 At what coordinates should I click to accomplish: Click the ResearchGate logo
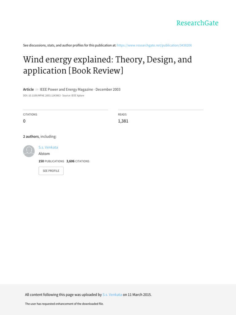(197, 23)
